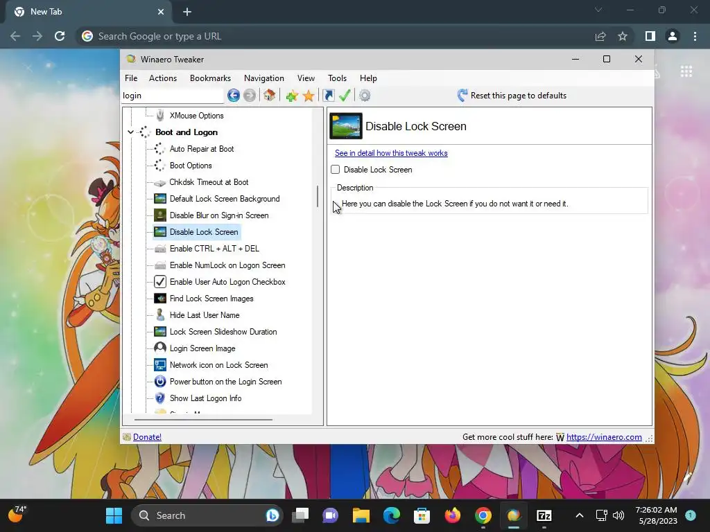The height and width of the screenshot is (532, 710).
Task: Open the Windows Start menu
Action: tap(114, 515)
